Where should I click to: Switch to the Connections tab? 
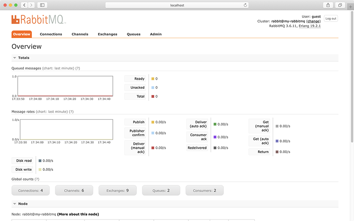(51, 34)
